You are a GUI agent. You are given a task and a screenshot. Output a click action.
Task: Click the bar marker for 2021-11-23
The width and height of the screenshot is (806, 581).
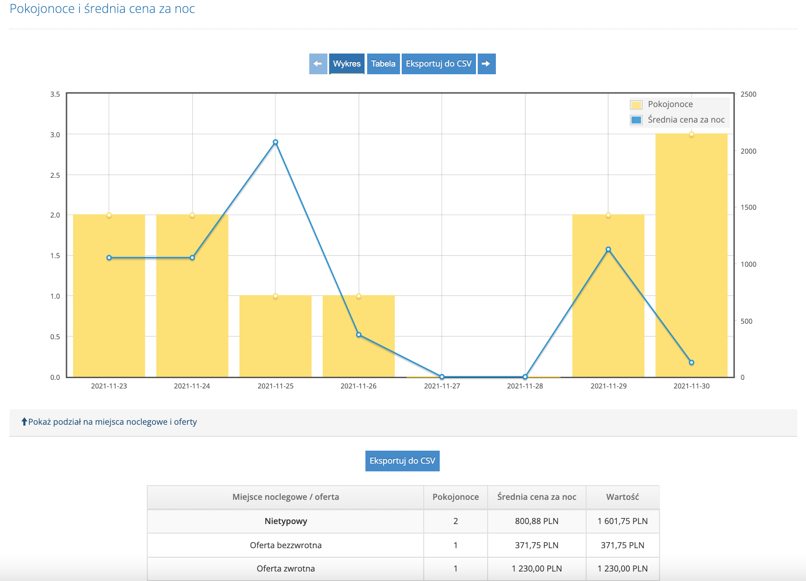pyautogui.click(x=109, y=215)
